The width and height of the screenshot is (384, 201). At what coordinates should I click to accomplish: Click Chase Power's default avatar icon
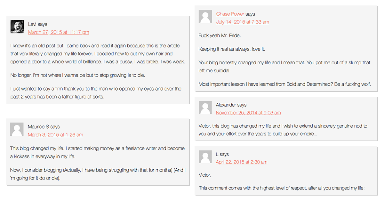[205, 17]
